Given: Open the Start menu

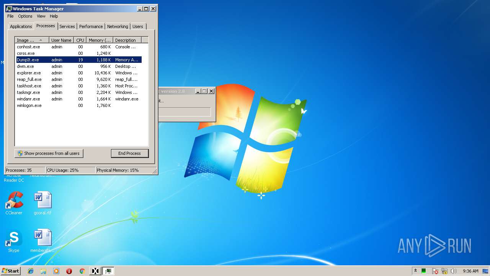Looking at the screenshot, I should click(x=10, y=271).
